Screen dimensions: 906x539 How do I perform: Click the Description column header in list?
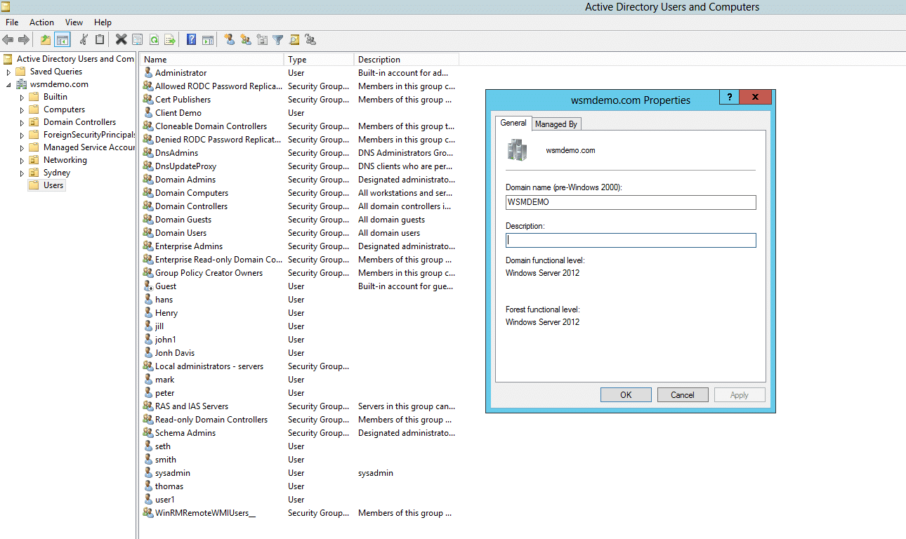[406, 60]
